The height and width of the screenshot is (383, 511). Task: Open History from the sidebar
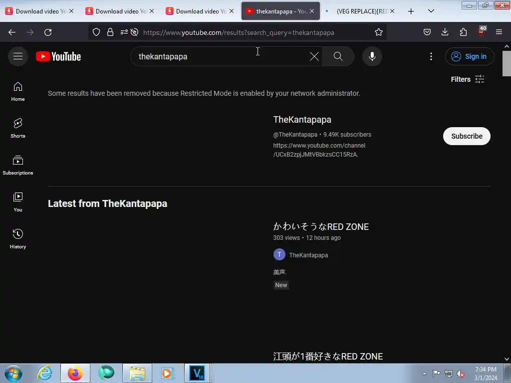[x=18, y=239]
